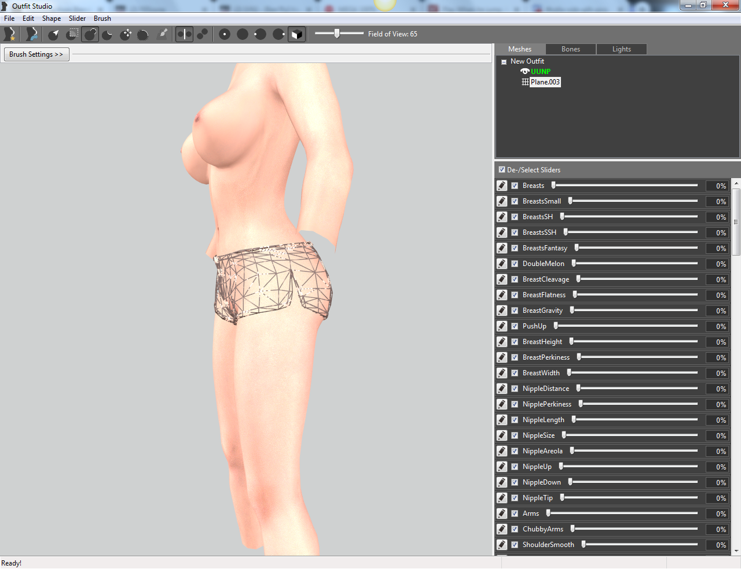Activate the Mask brush tool
Image resolution: width=741 pixels, height=569 pixels.
click(x=72, y=34)
